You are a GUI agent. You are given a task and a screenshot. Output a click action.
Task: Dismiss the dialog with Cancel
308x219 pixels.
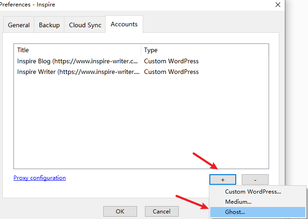[162, 211]
